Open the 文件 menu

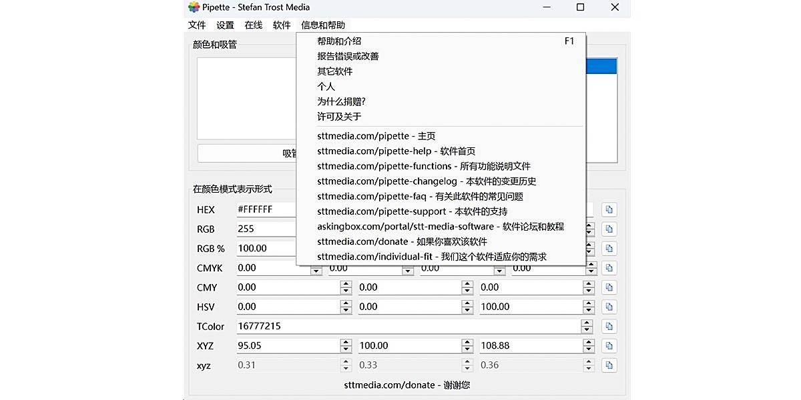197,25
